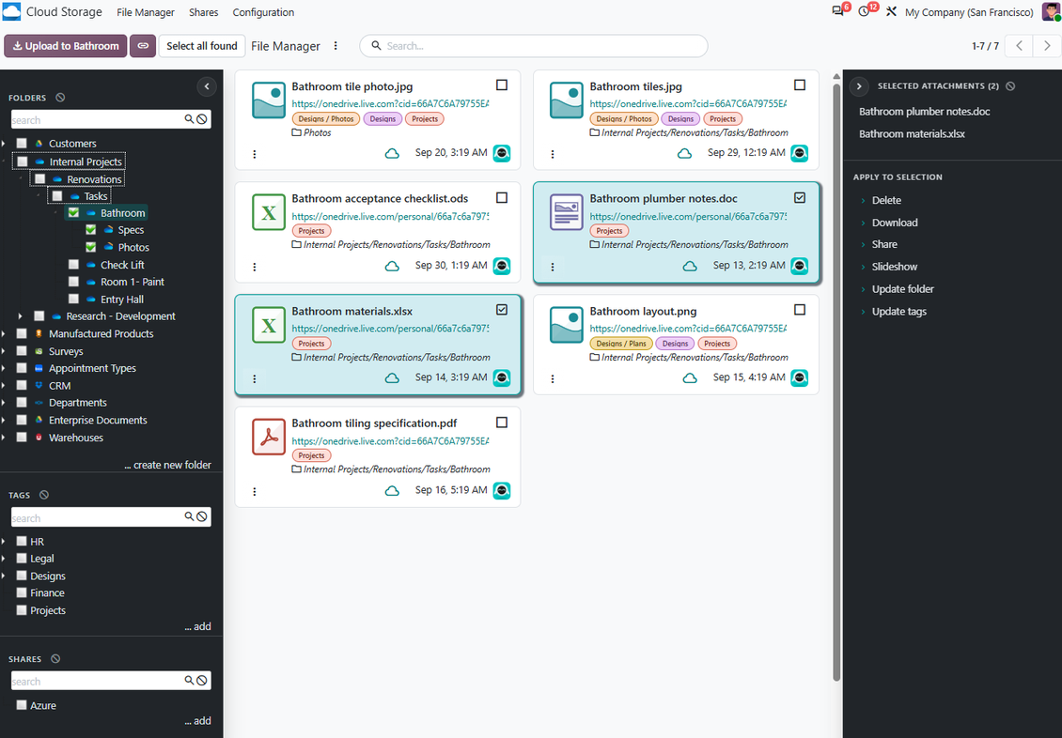
Task: Click the user avatar on Bathroom tiling specification.pdf card
Action: (502, 490)
